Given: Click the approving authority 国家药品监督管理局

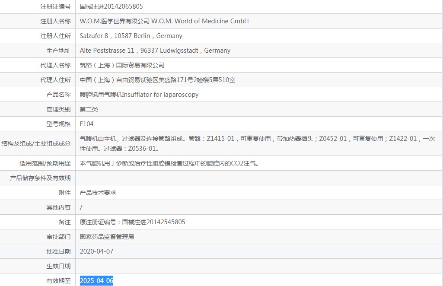Looking at the screenshot, I should pyautogui.click(x=107, y=237).
